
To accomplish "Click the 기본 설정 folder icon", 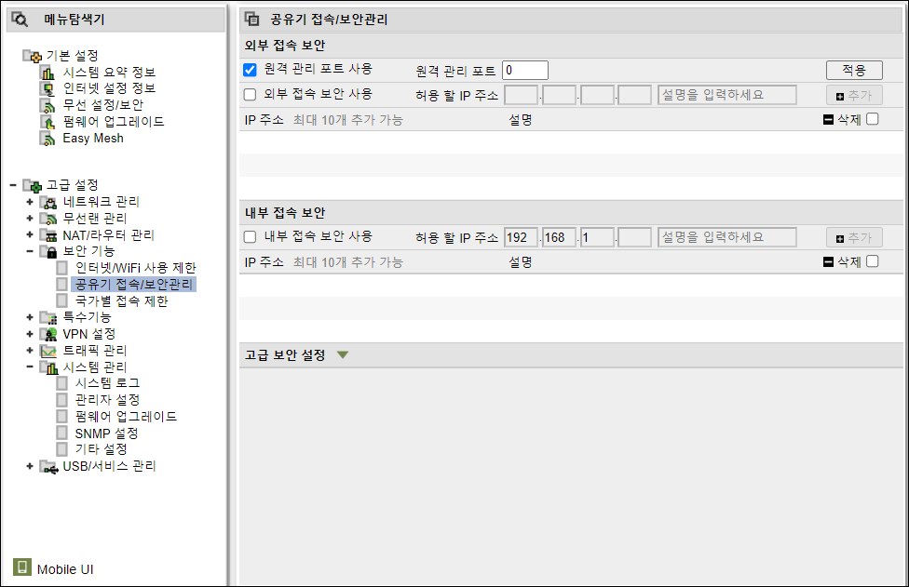I will coord(33,56).
